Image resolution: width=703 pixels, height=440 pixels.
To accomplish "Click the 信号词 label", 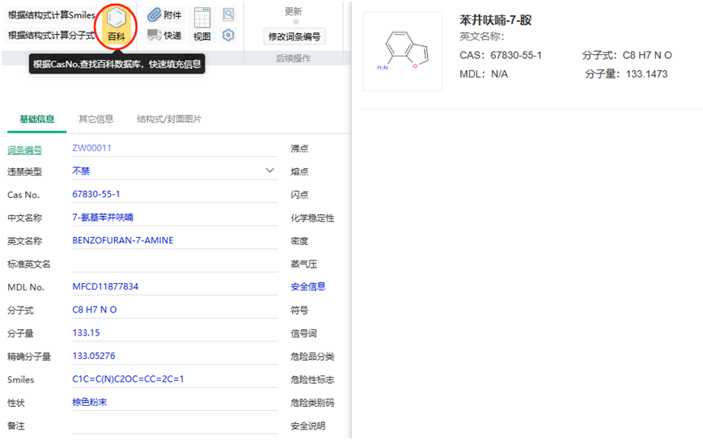I will [303, 333].
